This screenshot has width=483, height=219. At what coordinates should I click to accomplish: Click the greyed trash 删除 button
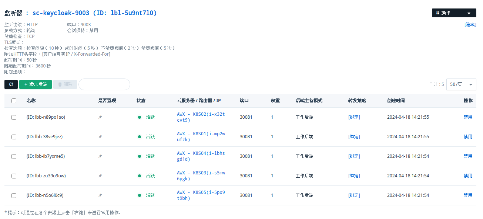[x=65, y=84]
